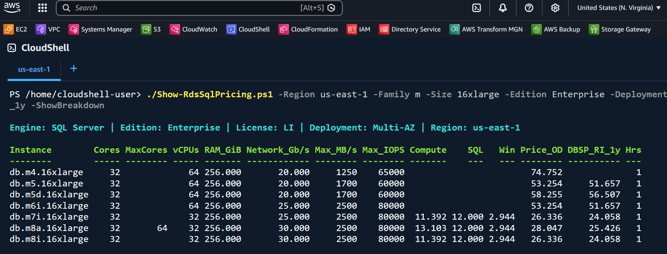Add a new terminal tab with plus
The width and height of the screenshot is (667, 254).
74,68
